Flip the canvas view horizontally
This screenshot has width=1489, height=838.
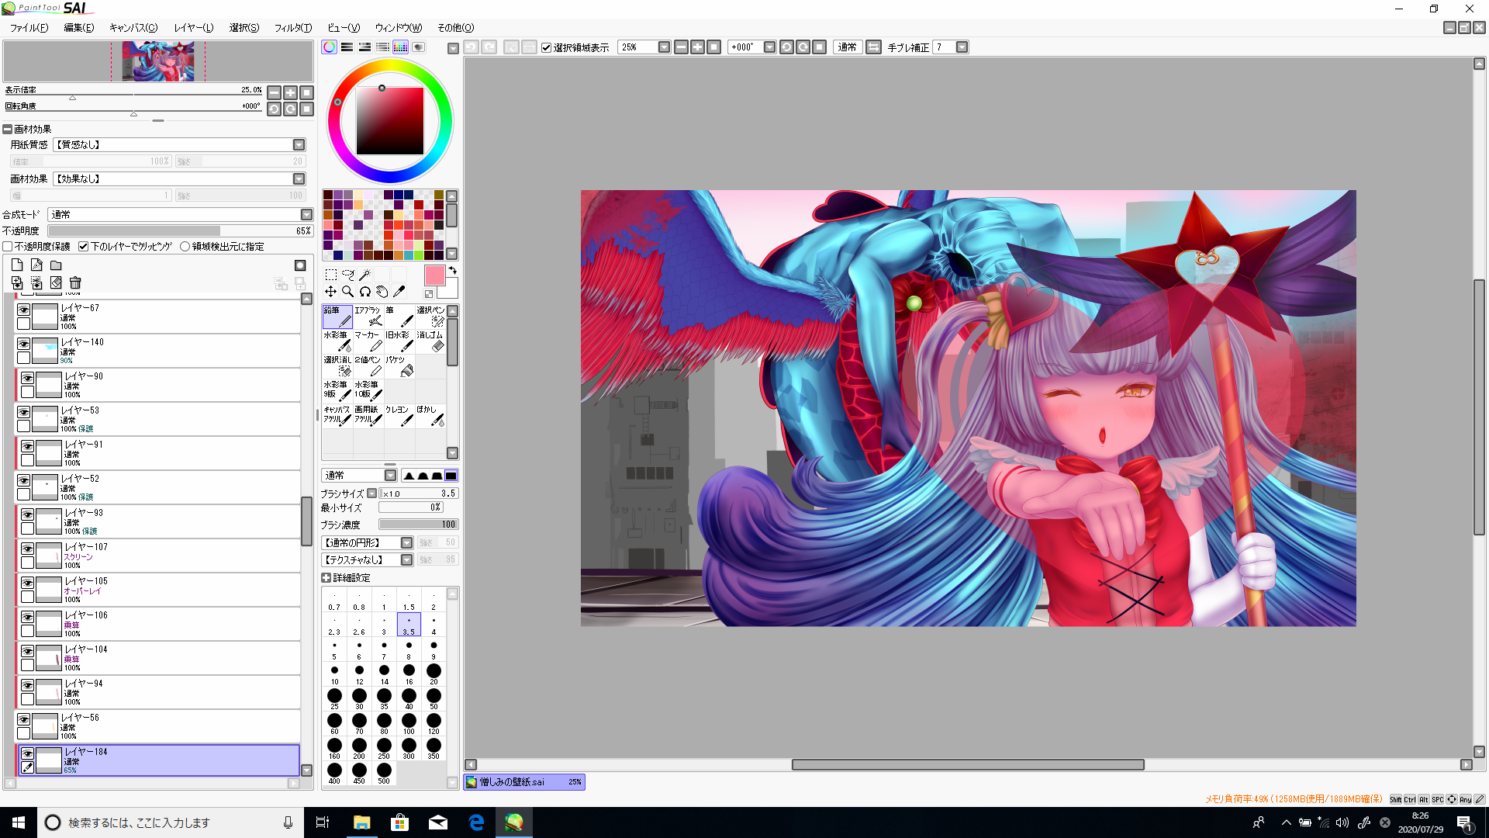tap(873, 47)
